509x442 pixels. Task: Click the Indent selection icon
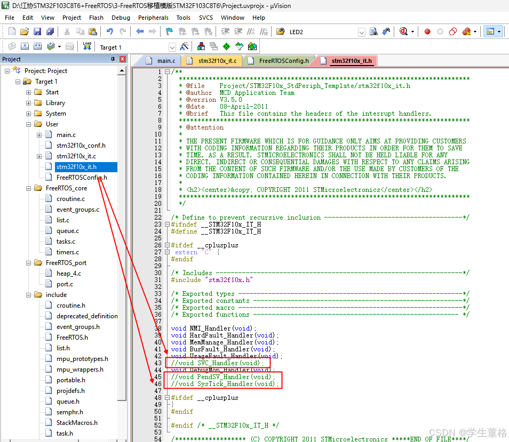[225, 31]
